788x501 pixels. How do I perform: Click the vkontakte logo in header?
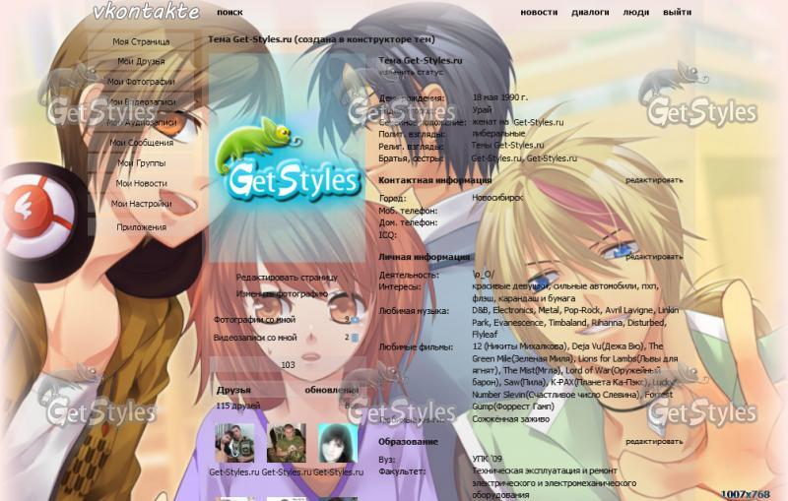click(145, 12)
